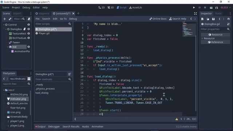Click the Filter scripts field
This screenshot has width=233, height=131.
coord(53,24)
